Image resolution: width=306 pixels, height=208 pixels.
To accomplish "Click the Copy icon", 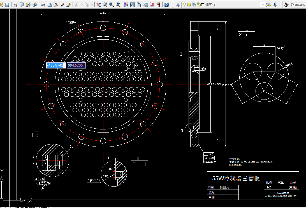I will point(49,5).
